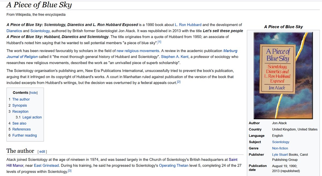The width and height of the screenshot is (322, 176).
Task: Open citation [1] footnote
Action: (x=159, y=42)
